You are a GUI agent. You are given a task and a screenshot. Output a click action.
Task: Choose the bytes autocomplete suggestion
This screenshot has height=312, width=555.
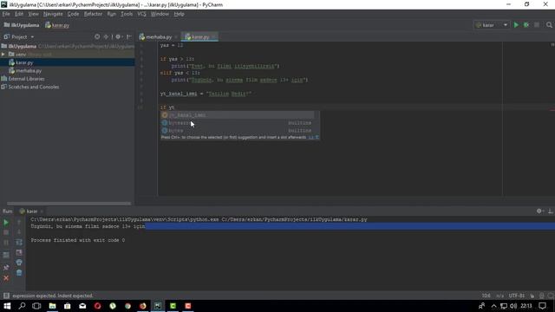coord(237,131)
